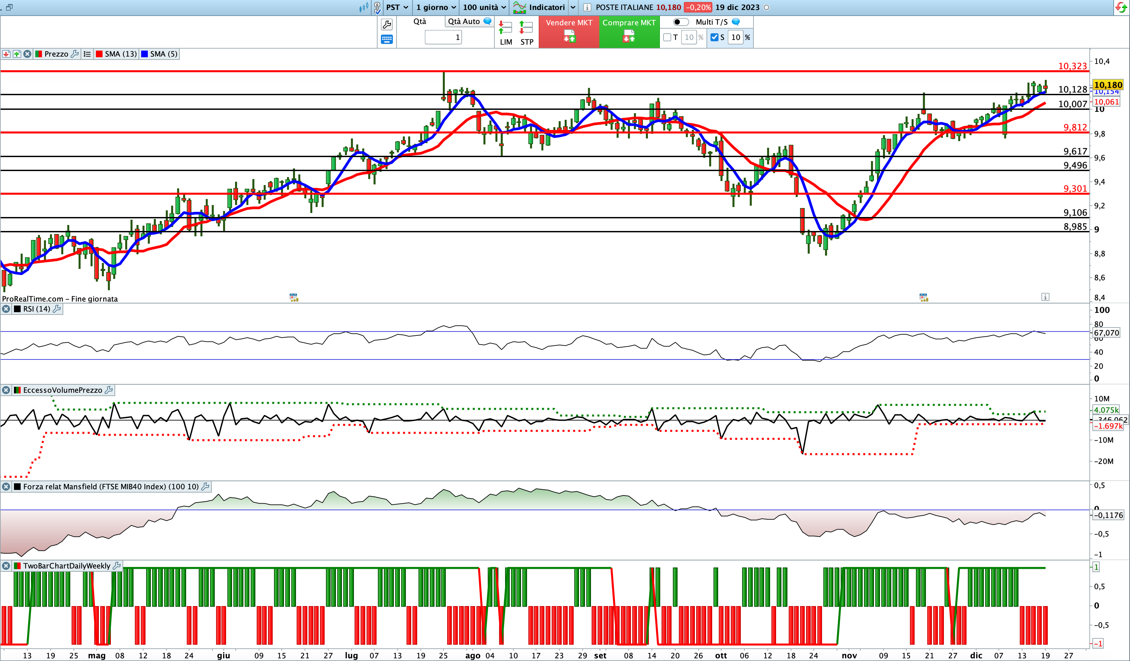Open the Indicatori panel

[539, 7]
